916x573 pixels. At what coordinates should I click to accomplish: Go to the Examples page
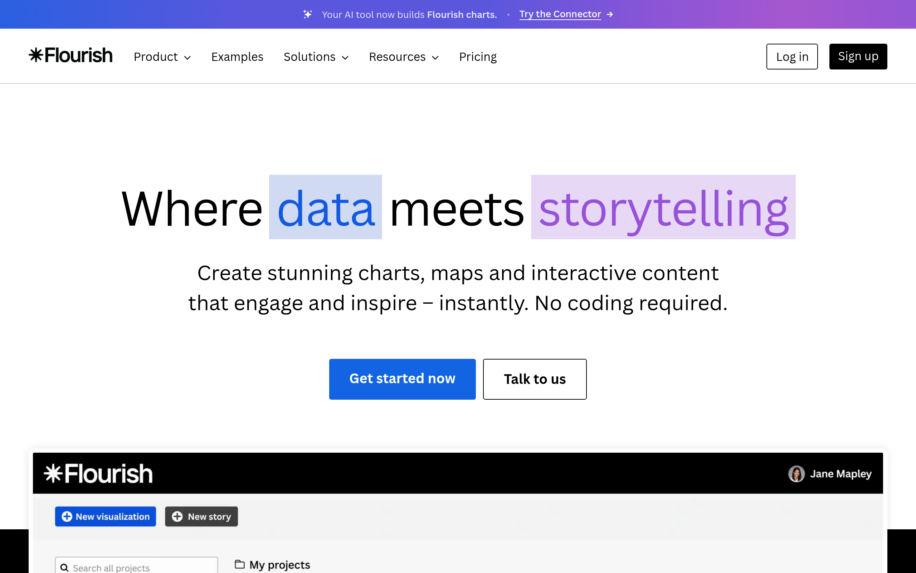(x=237, y=57)
